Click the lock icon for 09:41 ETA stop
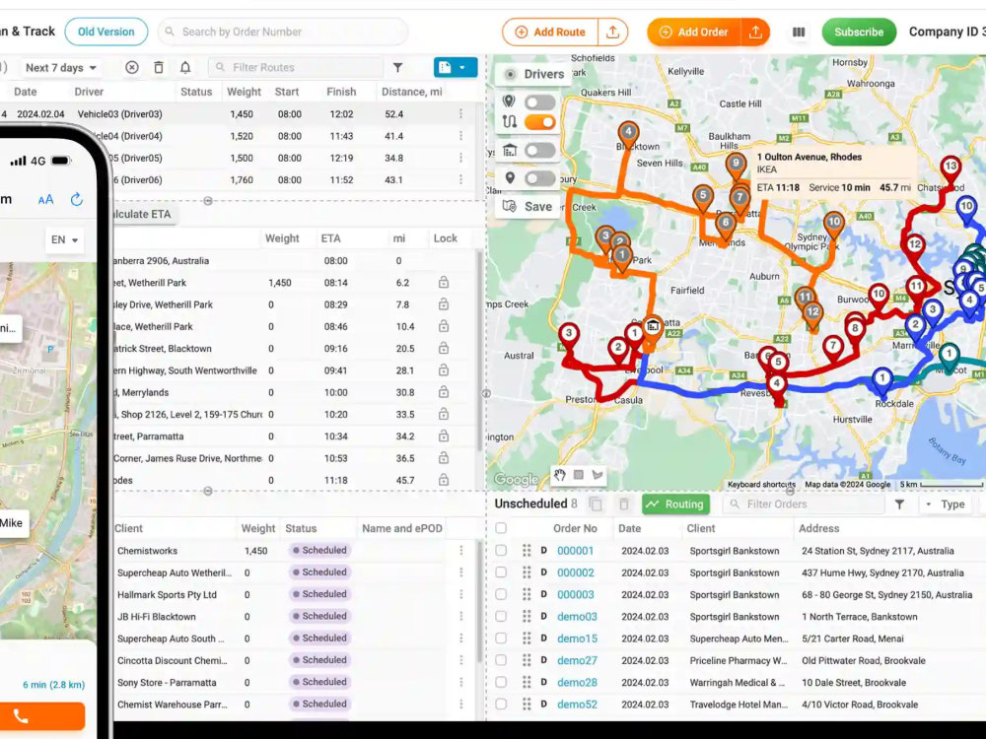This screenshot has width=986, height=739. tap(444, 370)
